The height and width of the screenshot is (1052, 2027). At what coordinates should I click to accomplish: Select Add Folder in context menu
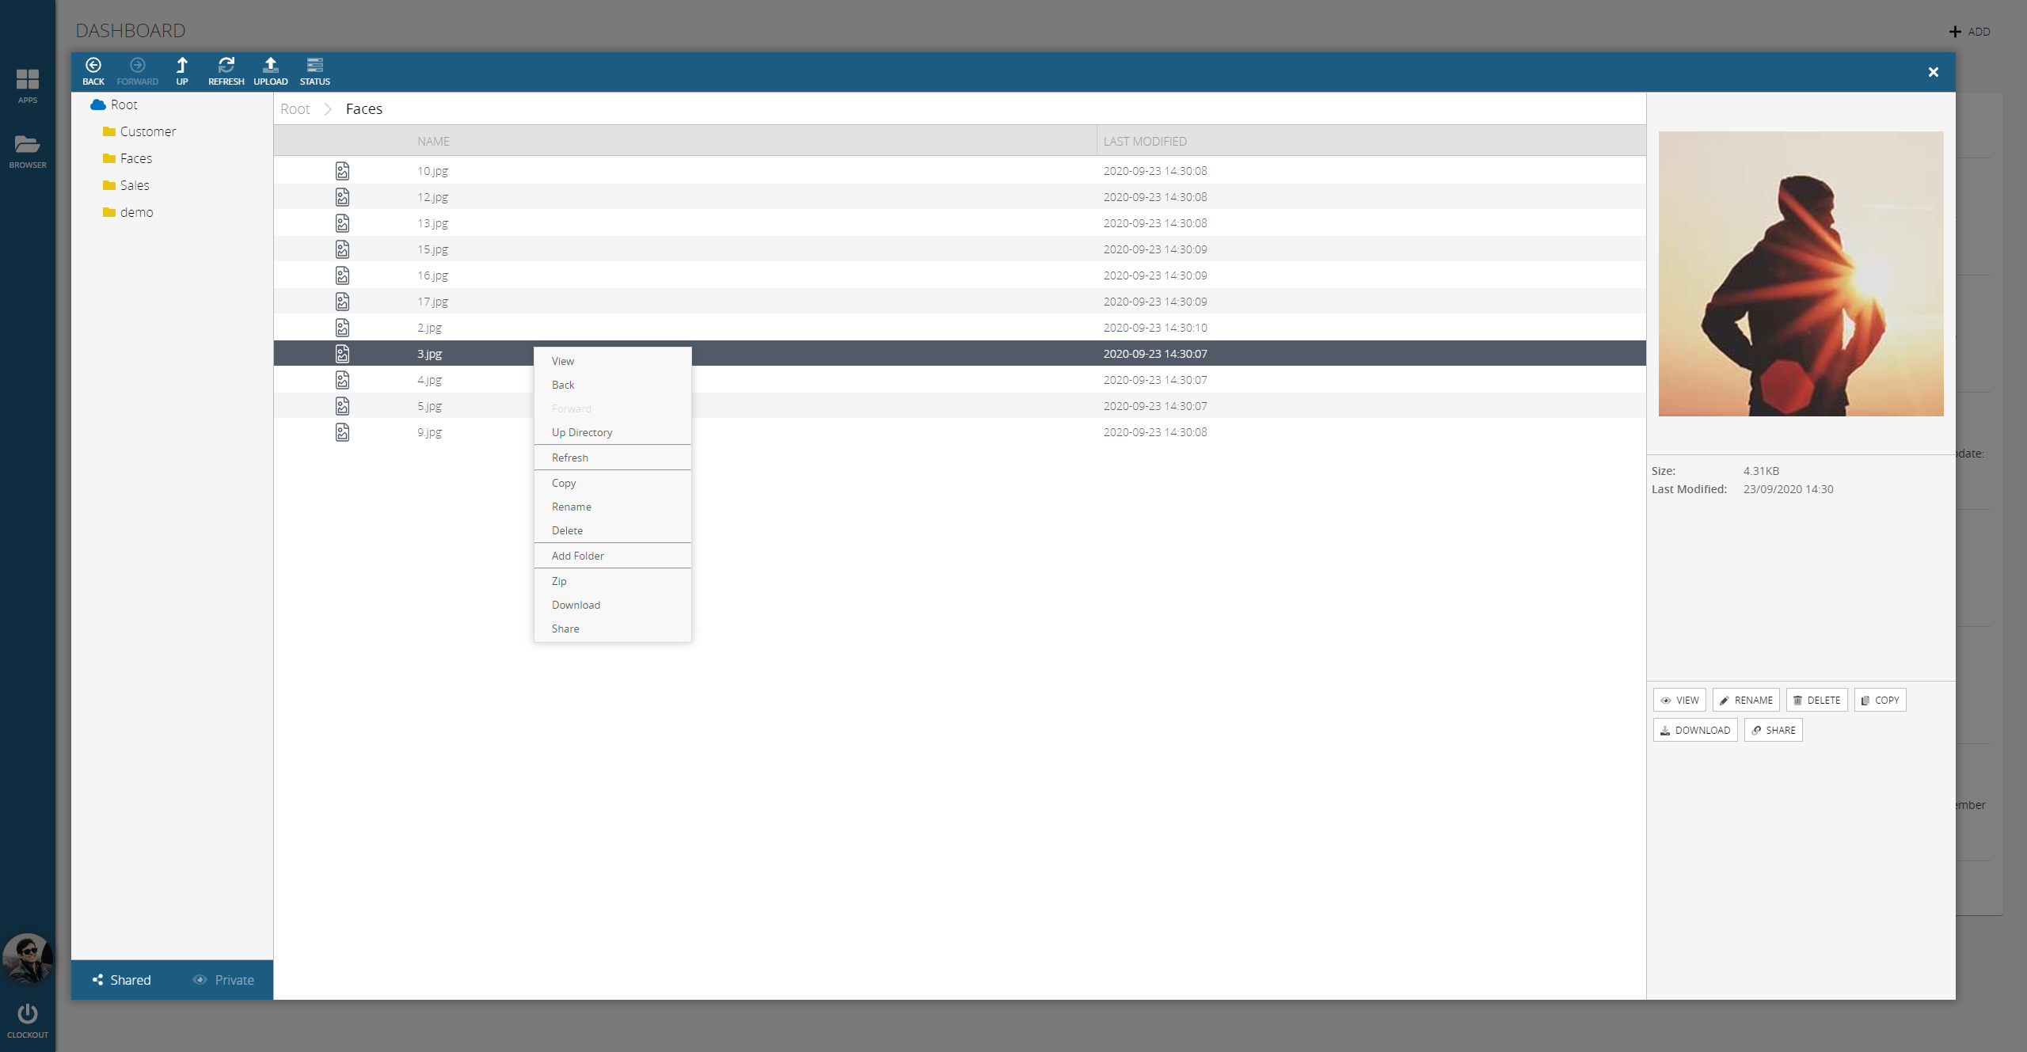coord(577,556)
